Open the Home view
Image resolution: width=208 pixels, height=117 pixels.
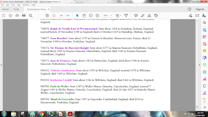pyautogui.click(x=6, y=9)
